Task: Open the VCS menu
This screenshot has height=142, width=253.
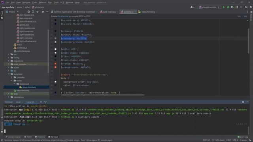Action: [x=62, y=2]
